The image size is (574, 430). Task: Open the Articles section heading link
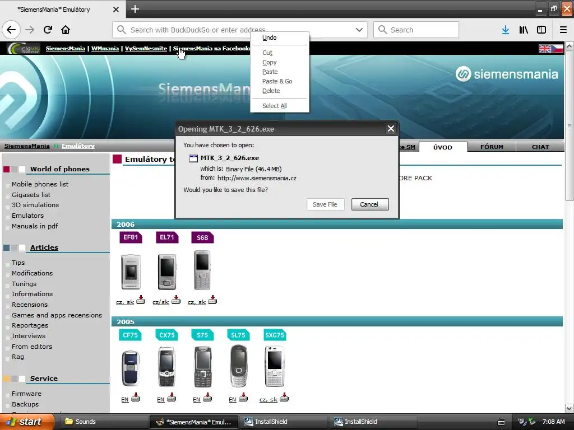click(44, 247)
